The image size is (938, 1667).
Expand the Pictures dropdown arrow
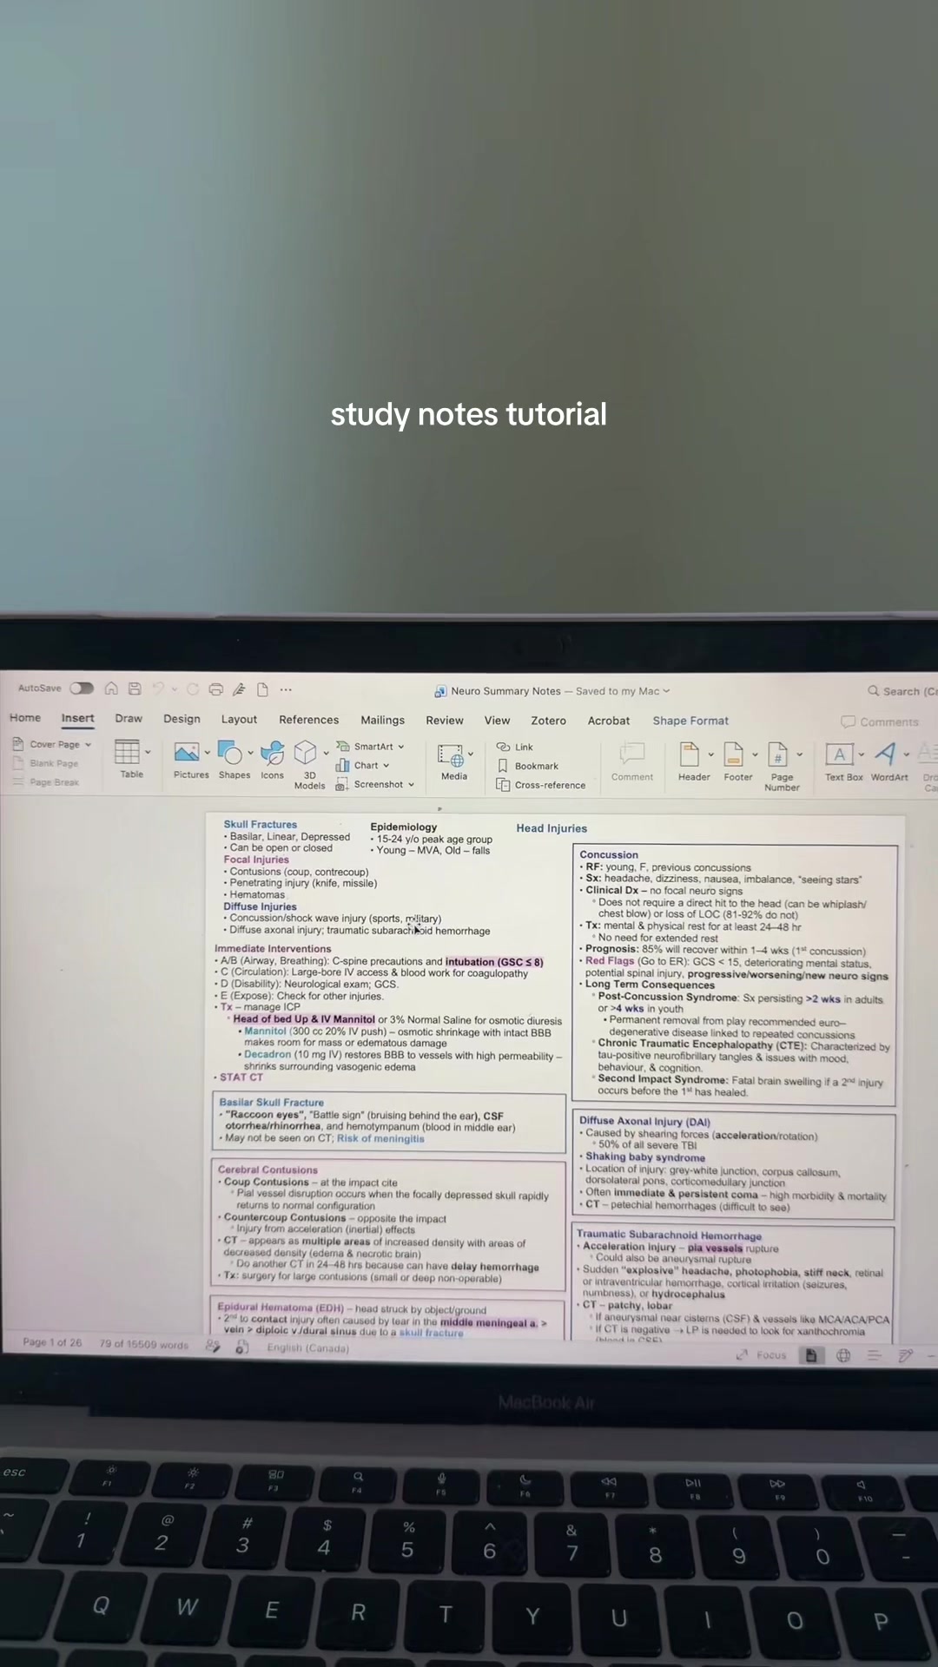208,753
